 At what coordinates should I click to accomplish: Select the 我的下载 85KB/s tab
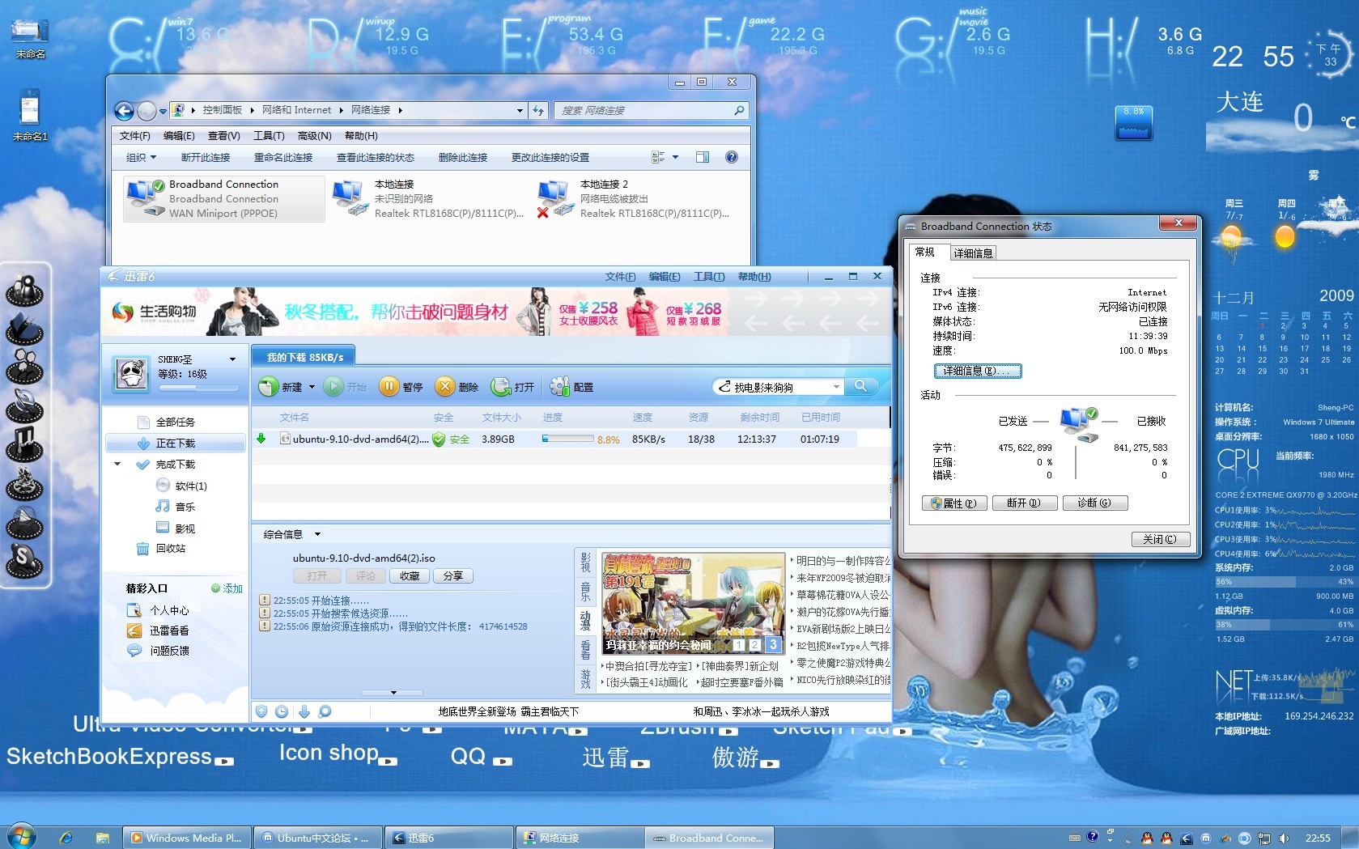tap(305, 357)
